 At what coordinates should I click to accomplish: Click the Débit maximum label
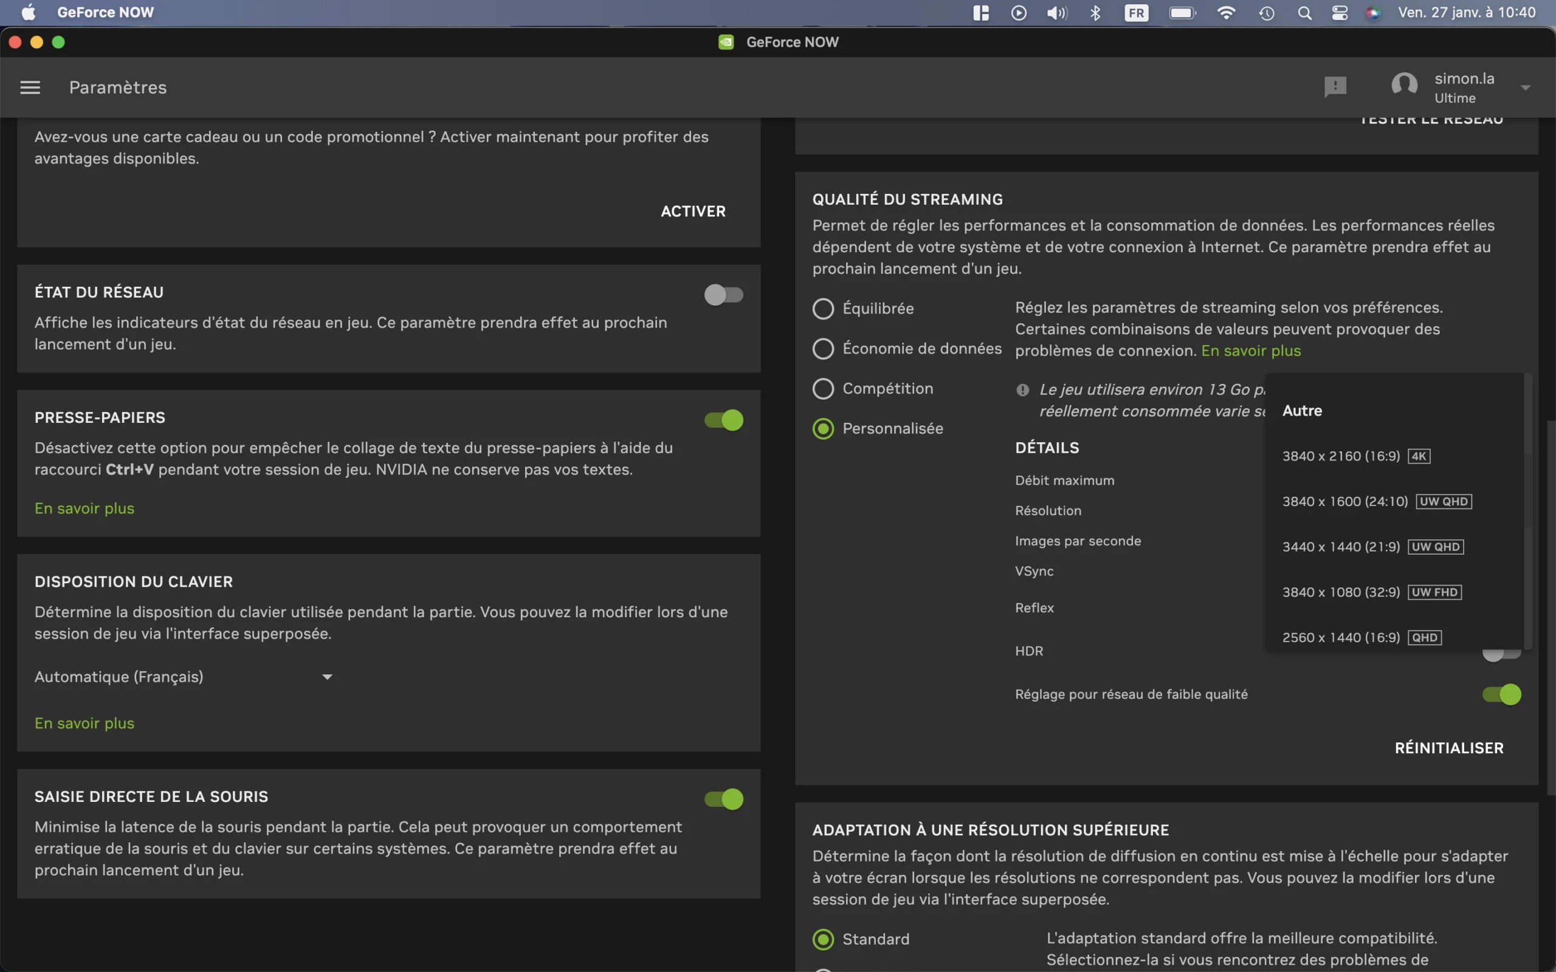(1065, 480)
